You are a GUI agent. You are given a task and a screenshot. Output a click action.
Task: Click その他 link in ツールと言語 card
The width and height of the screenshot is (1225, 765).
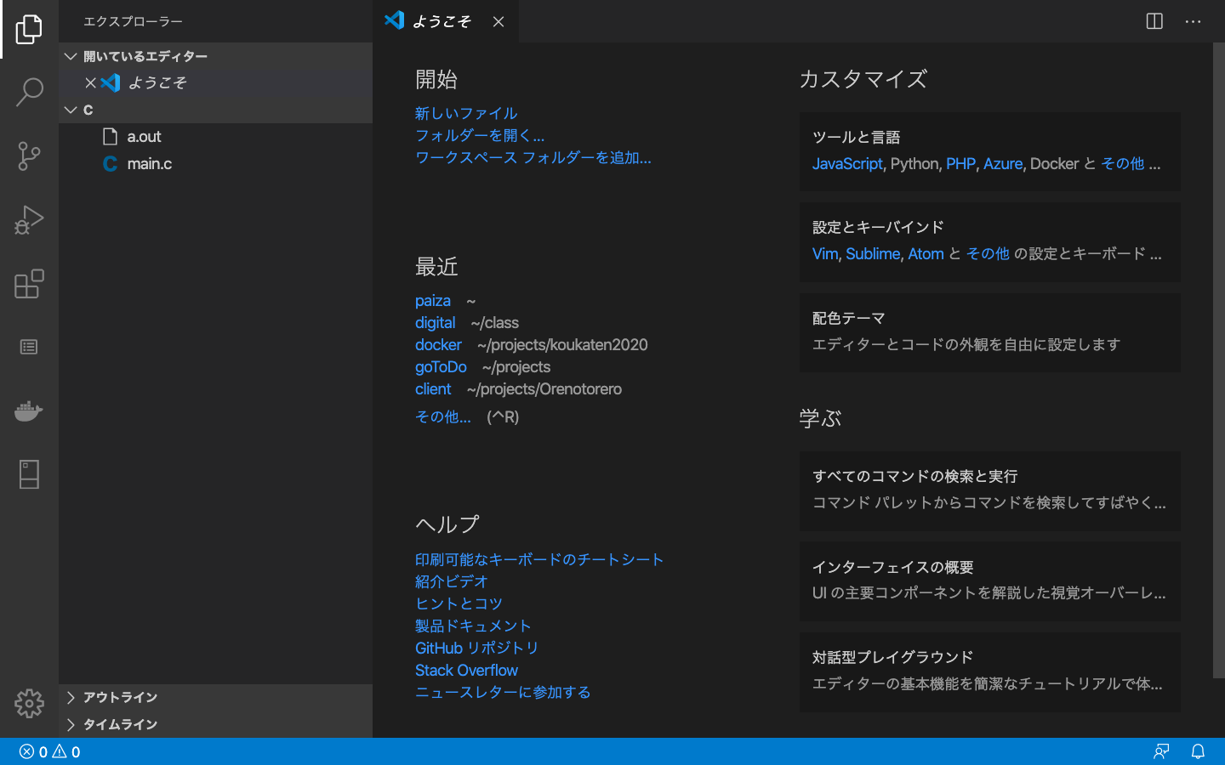coord(1122,163)
